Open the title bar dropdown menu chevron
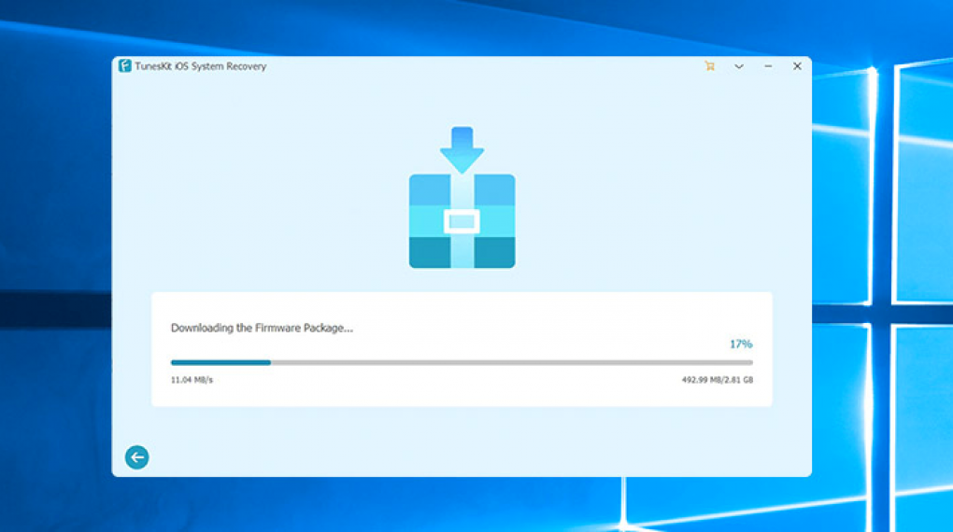This screenshot has height=532, width=953. tap(739, 66)
